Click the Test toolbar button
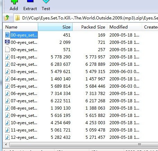158x151 pixels. coord(46,6)
